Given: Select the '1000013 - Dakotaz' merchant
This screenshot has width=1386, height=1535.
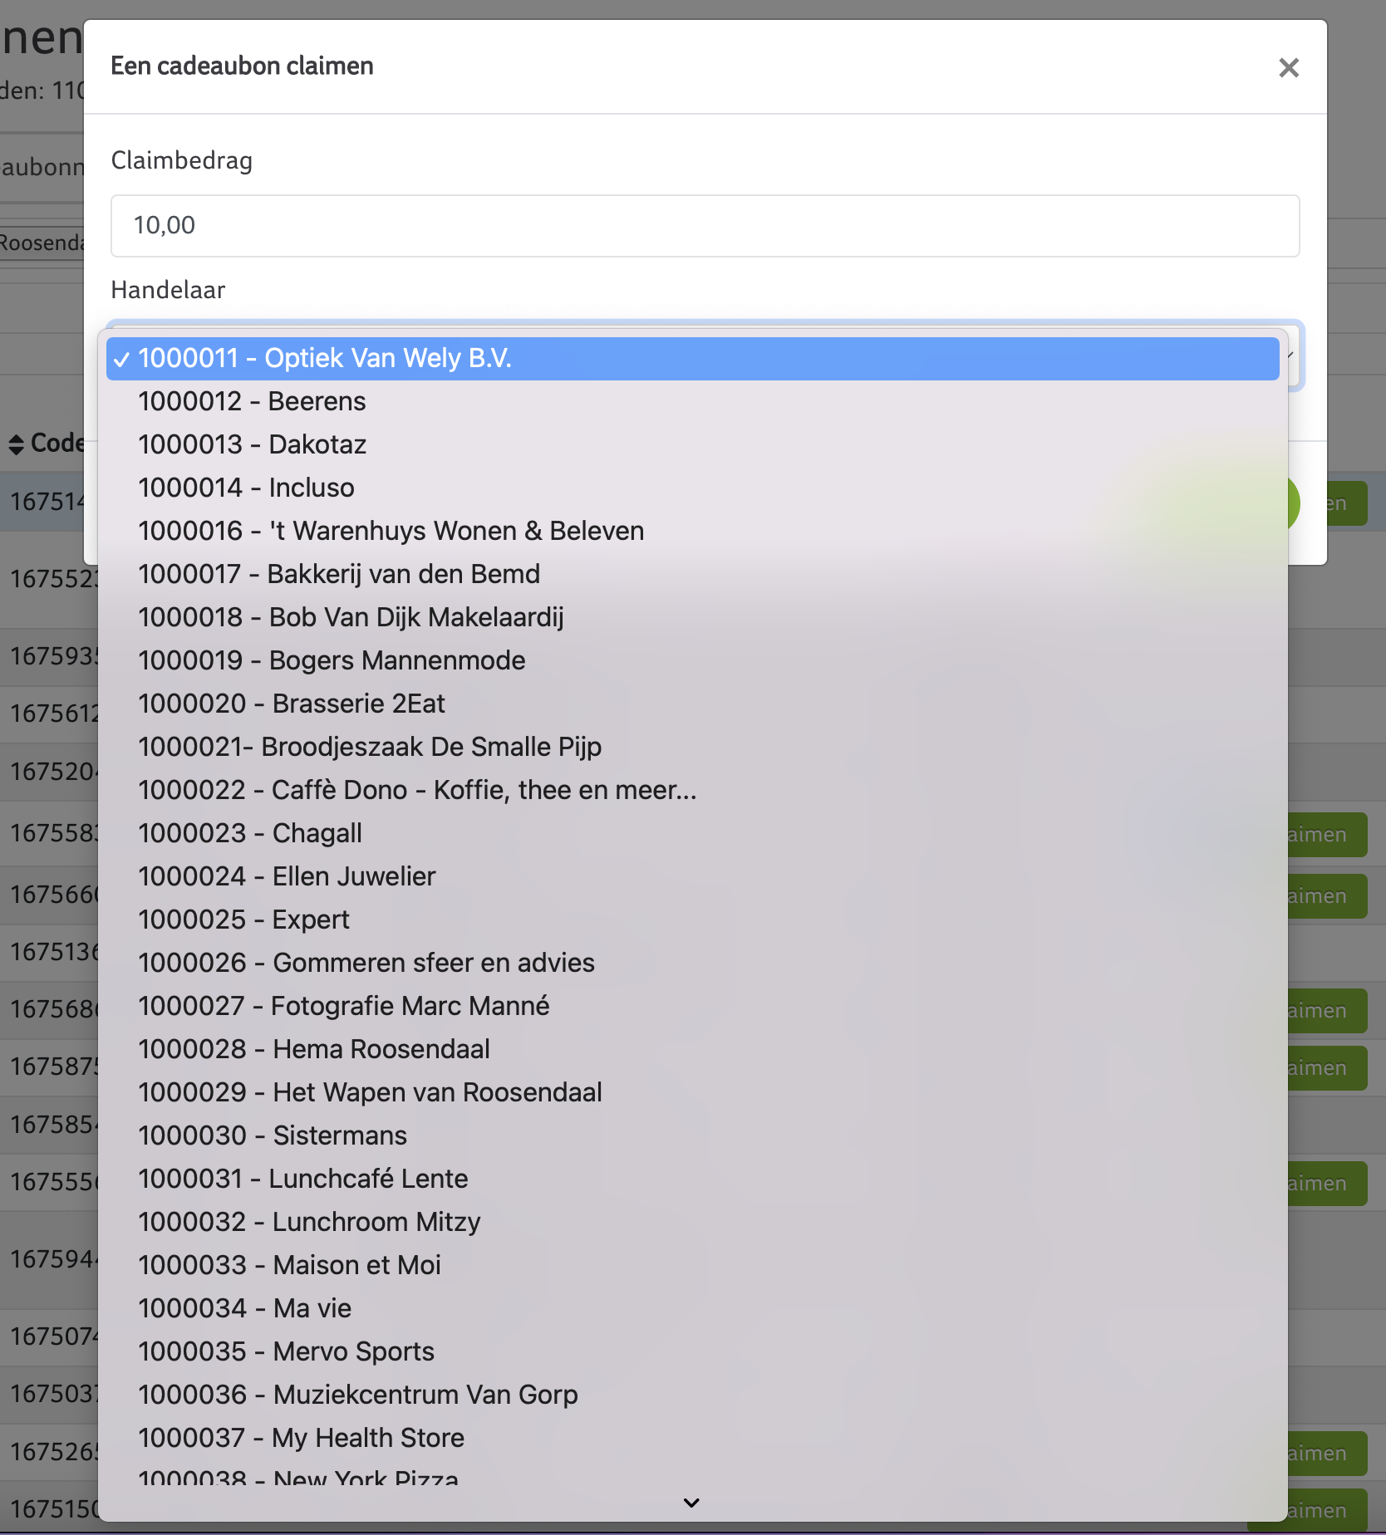Looking at the screenshot, I should coord(692,444).
